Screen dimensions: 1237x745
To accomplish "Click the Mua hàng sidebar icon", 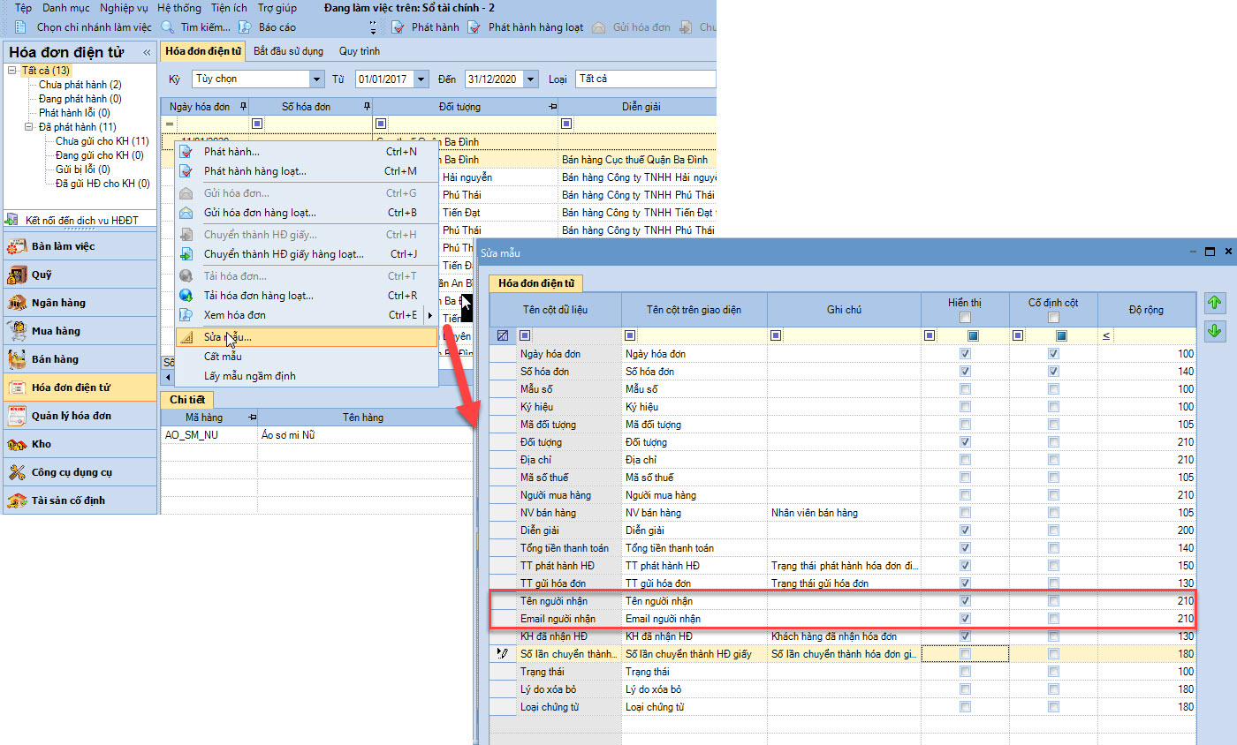I will point(16,331).
